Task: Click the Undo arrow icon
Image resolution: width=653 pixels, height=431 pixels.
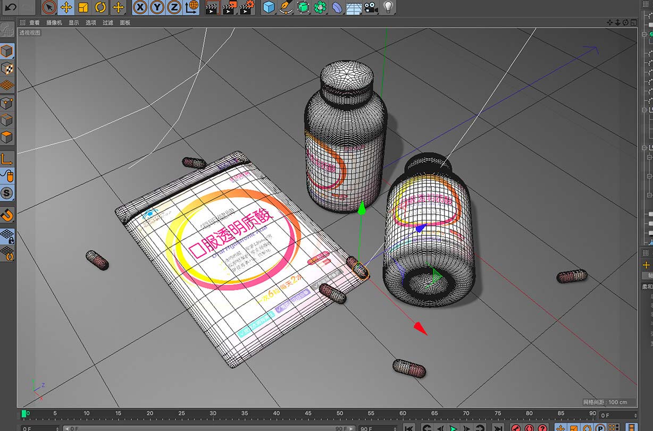Action: 11,7
